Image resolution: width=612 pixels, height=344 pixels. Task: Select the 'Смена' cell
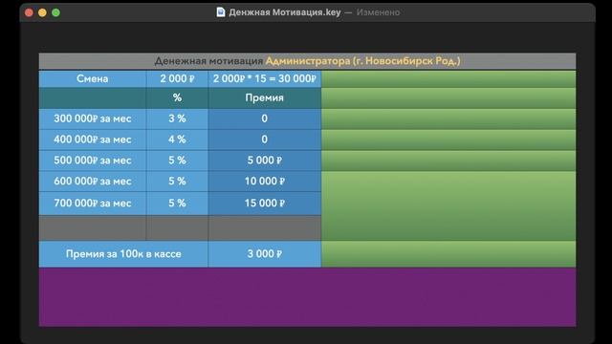[93, 78]
